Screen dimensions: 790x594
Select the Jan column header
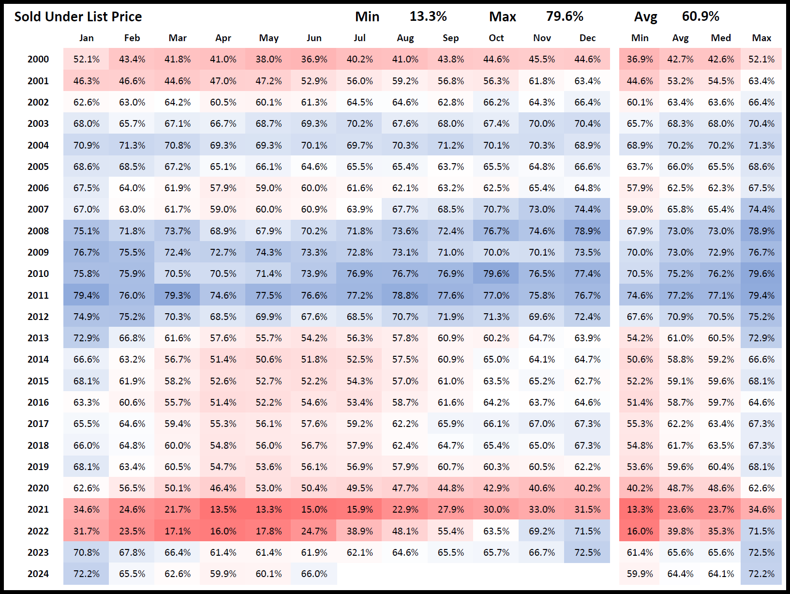86,38
